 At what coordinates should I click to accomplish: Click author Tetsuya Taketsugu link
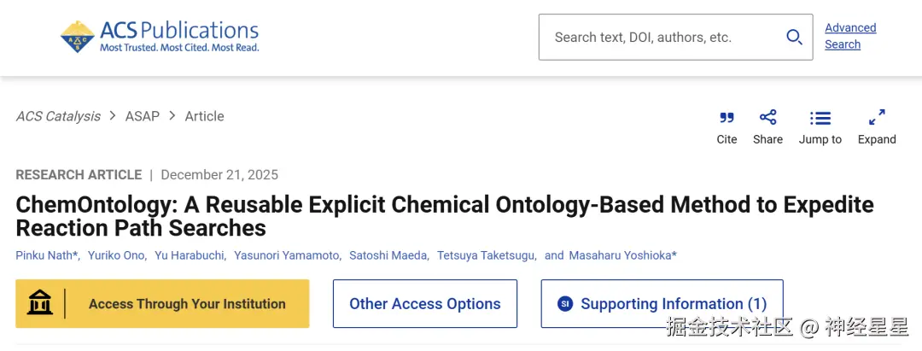coord(486,255)
